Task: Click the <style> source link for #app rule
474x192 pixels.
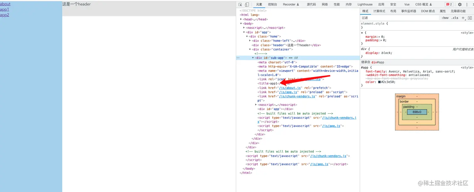Action: pos(467,68)
